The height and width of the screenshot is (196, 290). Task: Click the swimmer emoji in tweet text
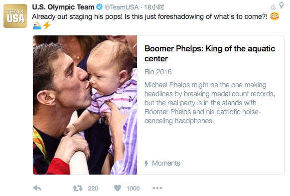click(37, 25)
